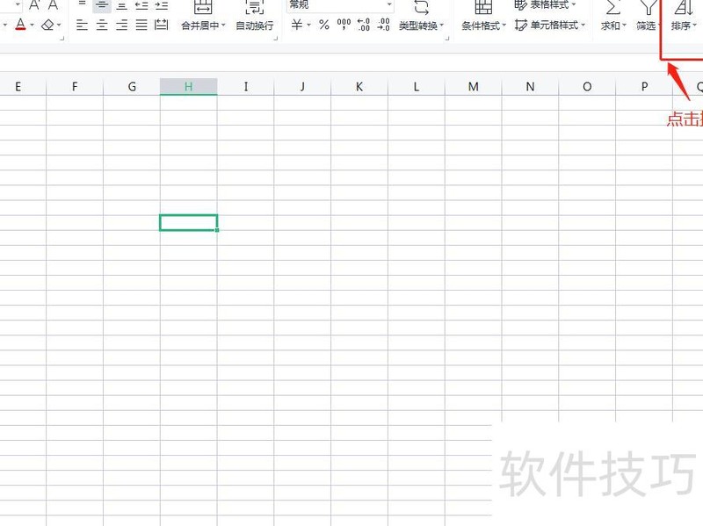Click the distributed alignment icon
The image size is (703, 526).
[161, 25]
